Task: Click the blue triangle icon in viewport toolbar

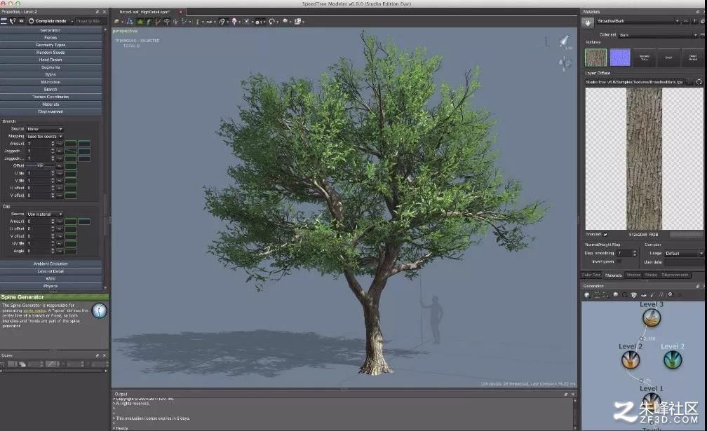Action: [130, 21]
